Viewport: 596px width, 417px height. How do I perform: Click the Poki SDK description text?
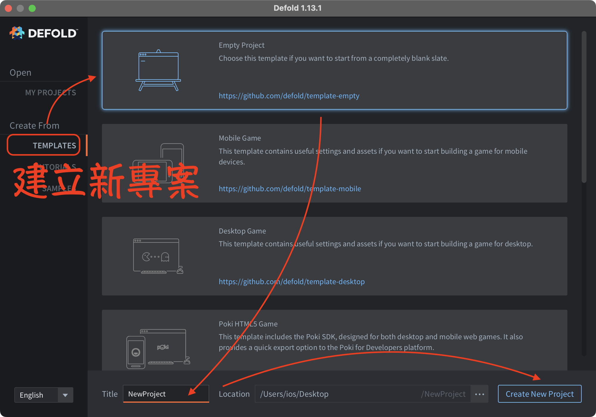click(x=371, y=342)
